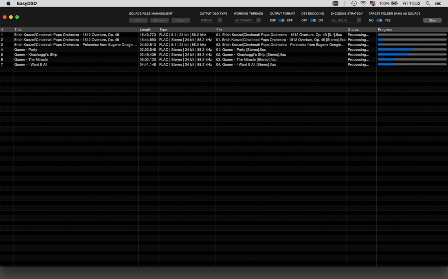The width and height of the screenshot is (448, 279).
Task: Open the EasyDSD application menu
Action: [26, 3]
